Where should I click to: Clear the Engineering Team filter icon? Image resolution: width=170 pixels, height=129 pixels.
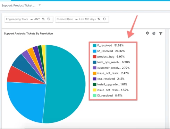click(x=43, y=19)
